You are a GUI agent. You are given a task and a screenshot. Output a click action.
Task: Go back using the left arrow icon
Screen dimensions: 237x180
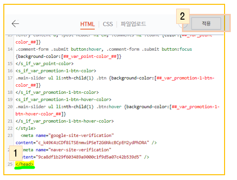15,23
